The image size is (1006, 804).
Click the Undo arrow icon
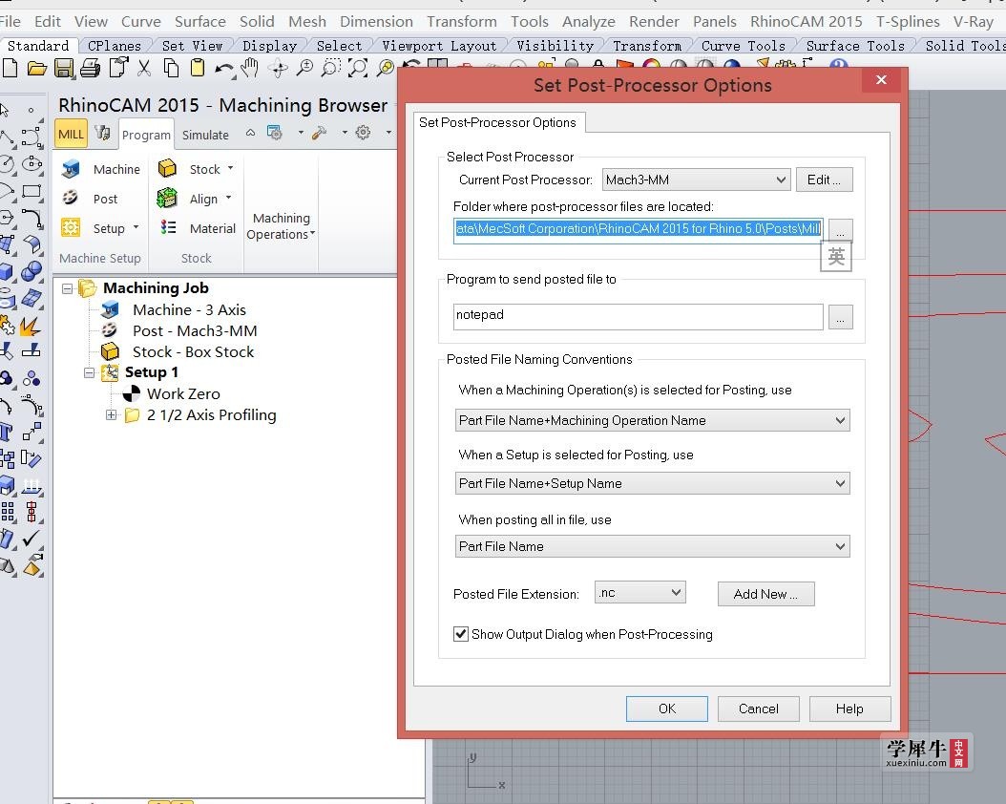tap(224, 68)
